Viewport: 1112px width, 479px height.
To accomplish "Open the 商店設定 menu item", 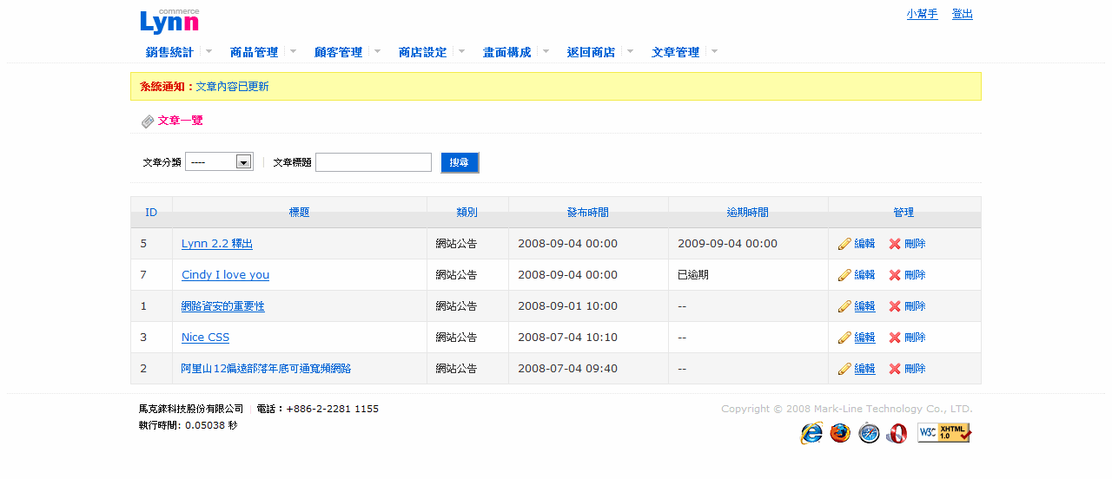I will coord(422,52).
